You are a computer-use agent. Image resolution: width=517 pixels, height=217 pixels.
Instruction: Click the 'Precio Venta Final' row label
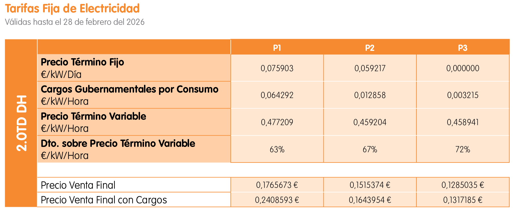pyautogui.click(x=78, y=185)
